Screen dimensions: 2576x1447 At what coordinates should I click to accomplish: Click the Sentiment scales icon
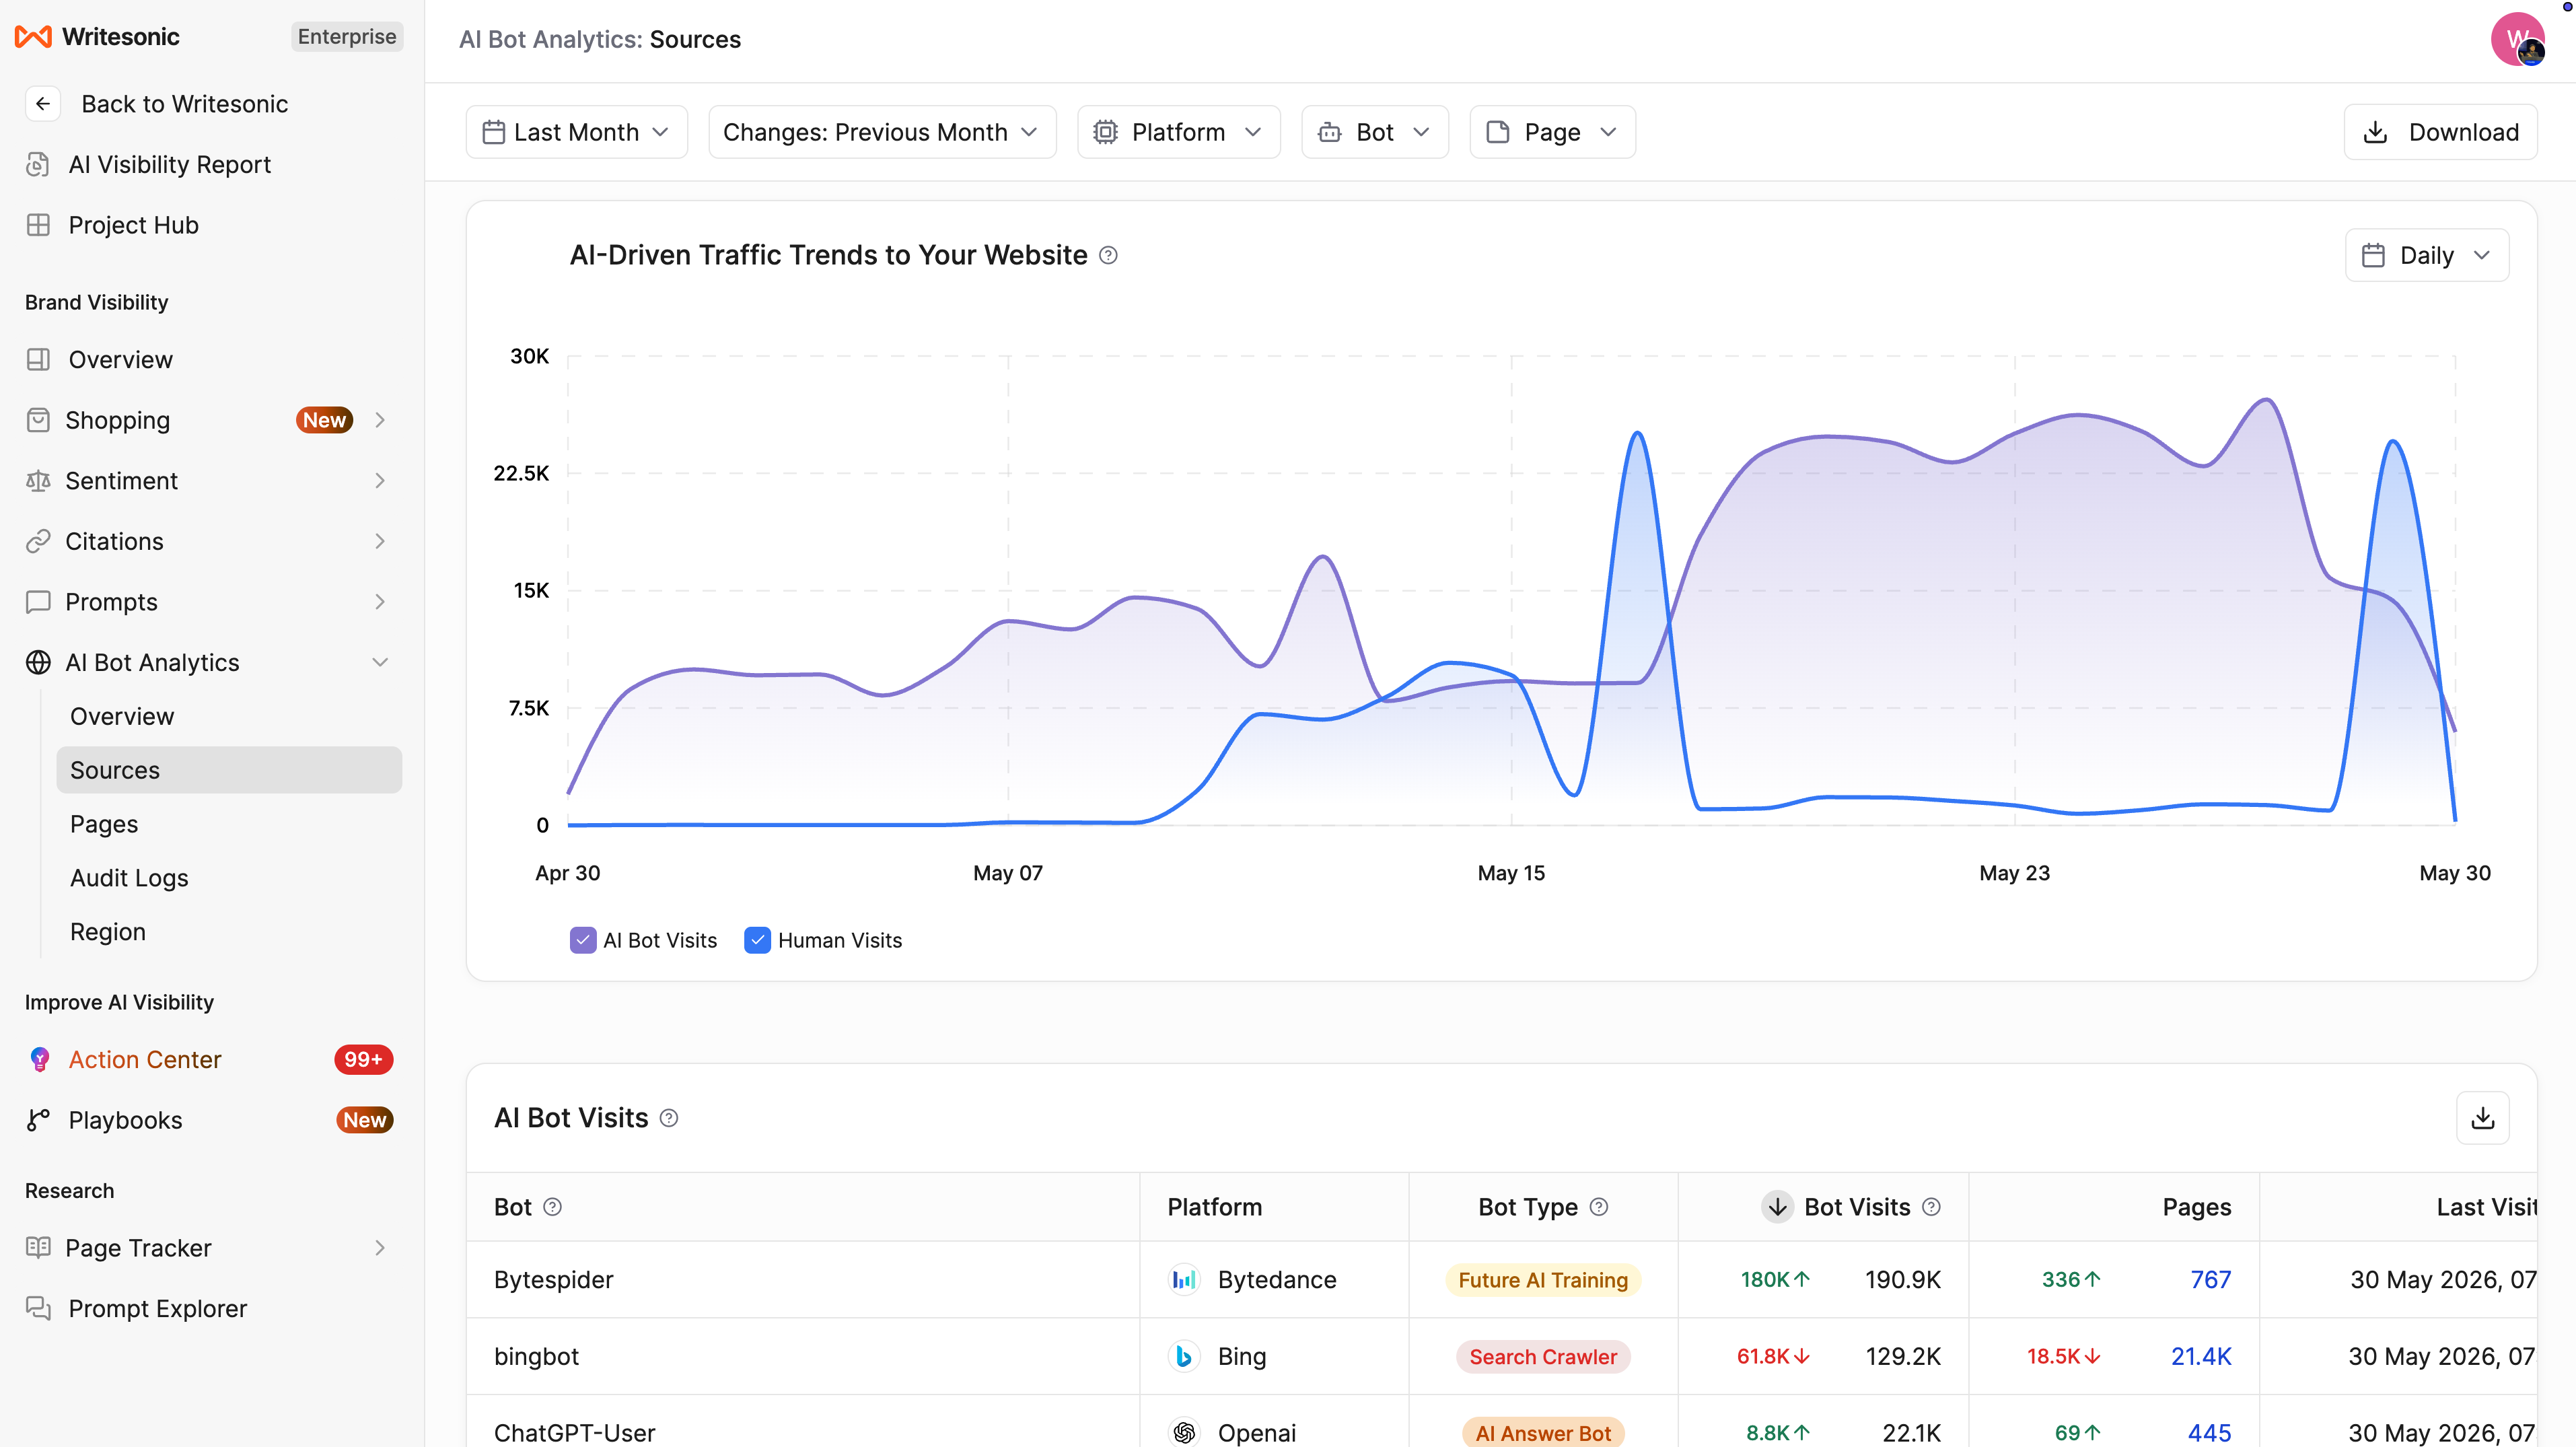(38, 481)
